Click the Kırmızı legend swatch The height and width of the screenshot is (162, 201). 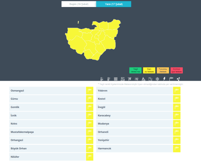tap(177, 70)
